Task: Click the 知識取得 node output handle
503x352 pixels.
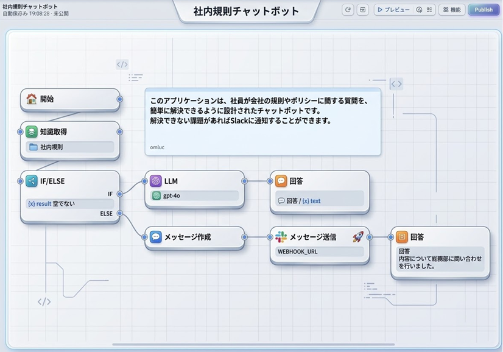Action: point(119,132)
